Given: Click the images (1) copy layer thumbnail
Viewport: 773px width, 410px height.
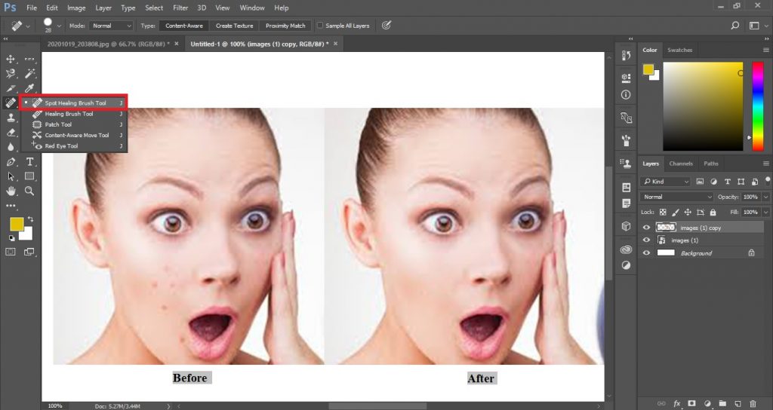Looking at the screenshot, I should (666, 228).
